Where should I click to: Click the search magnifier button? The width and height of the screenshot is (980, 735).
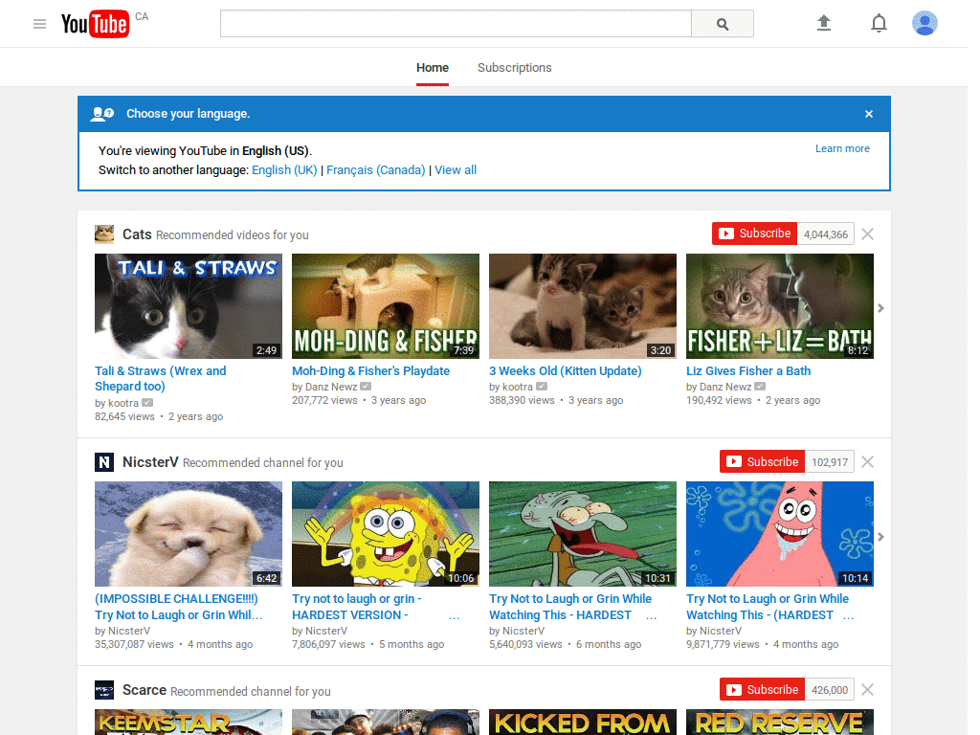click(722, 24)
